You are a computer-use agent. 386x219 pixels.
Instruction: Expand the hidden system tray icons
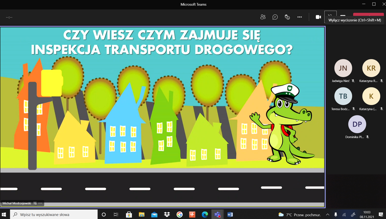point(328,214)
